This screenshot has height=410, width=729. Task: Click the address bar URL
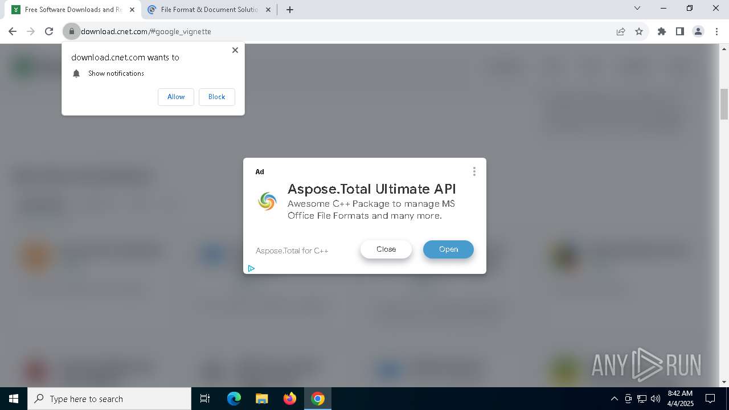[146, 31]
